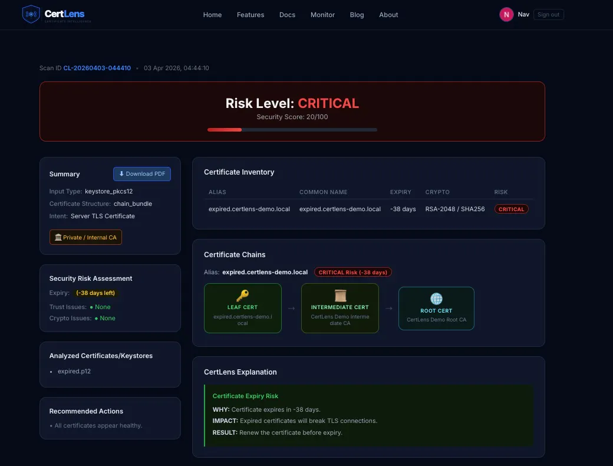
Task: Click the Certificate Inventory heading
Action: [x=239, y=172]
